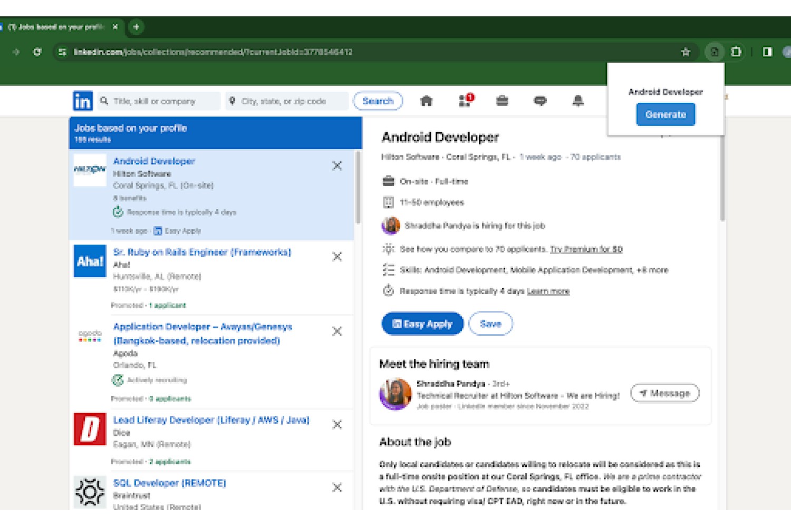Image resolution: width=791 pixels, height=527 pixels.
Task: Click the Search button
Action: [x=378, y=101]
